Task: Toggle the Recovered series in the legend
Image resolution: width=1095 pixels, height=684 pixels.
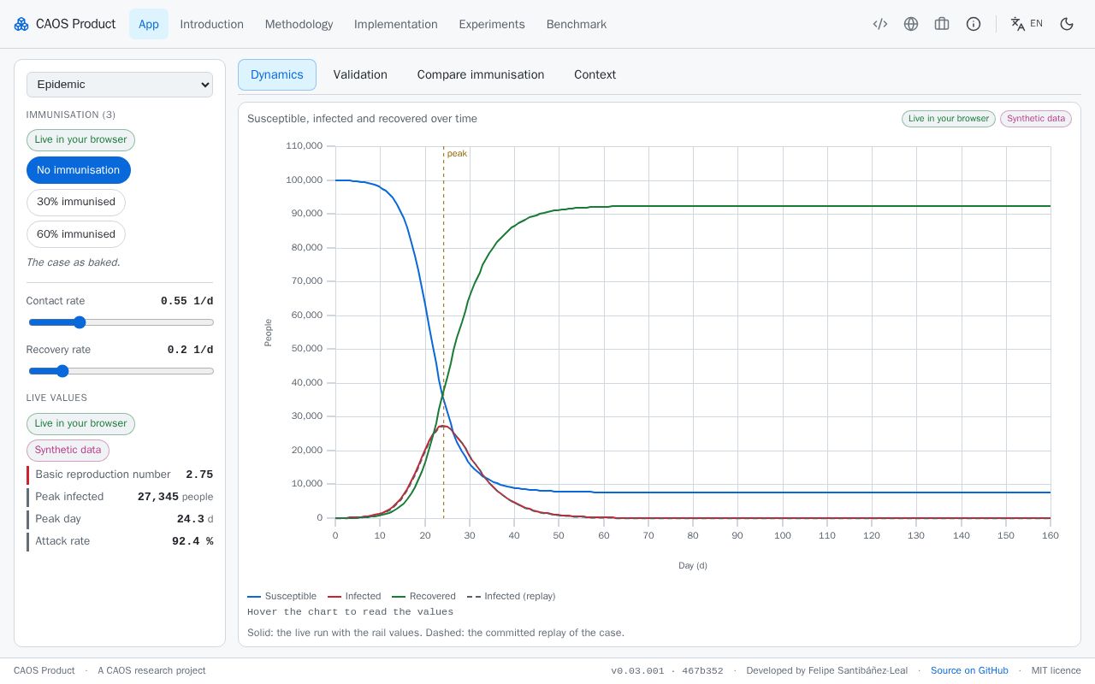Action: 423,596
